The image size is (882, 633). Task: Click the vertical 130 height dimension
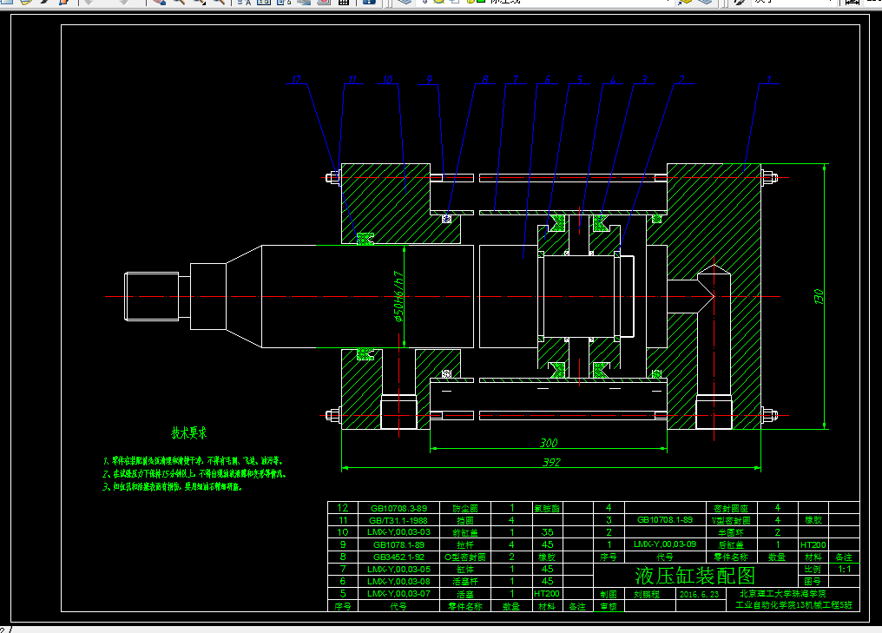tap(819, 296)
